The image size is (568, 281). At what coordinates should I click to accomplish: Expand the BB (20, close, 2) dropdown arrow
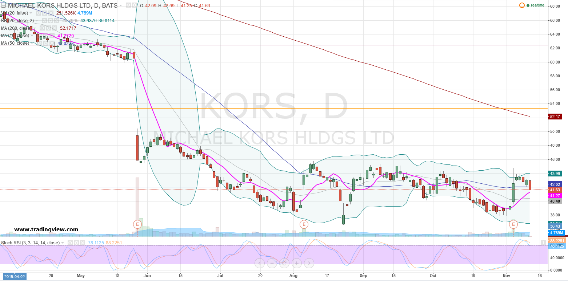coord(37,21)
